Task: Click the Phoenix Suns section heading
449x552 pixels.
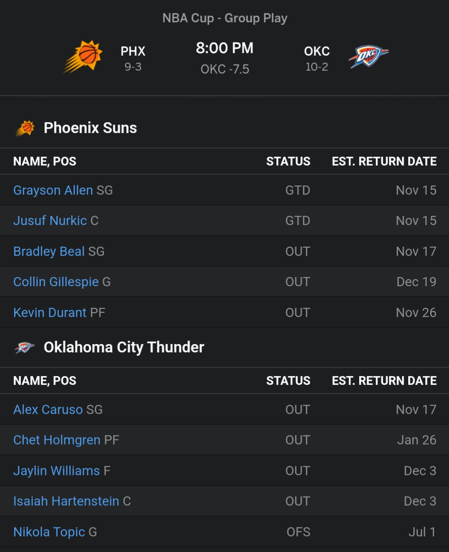Action: [x=90, y=128]
